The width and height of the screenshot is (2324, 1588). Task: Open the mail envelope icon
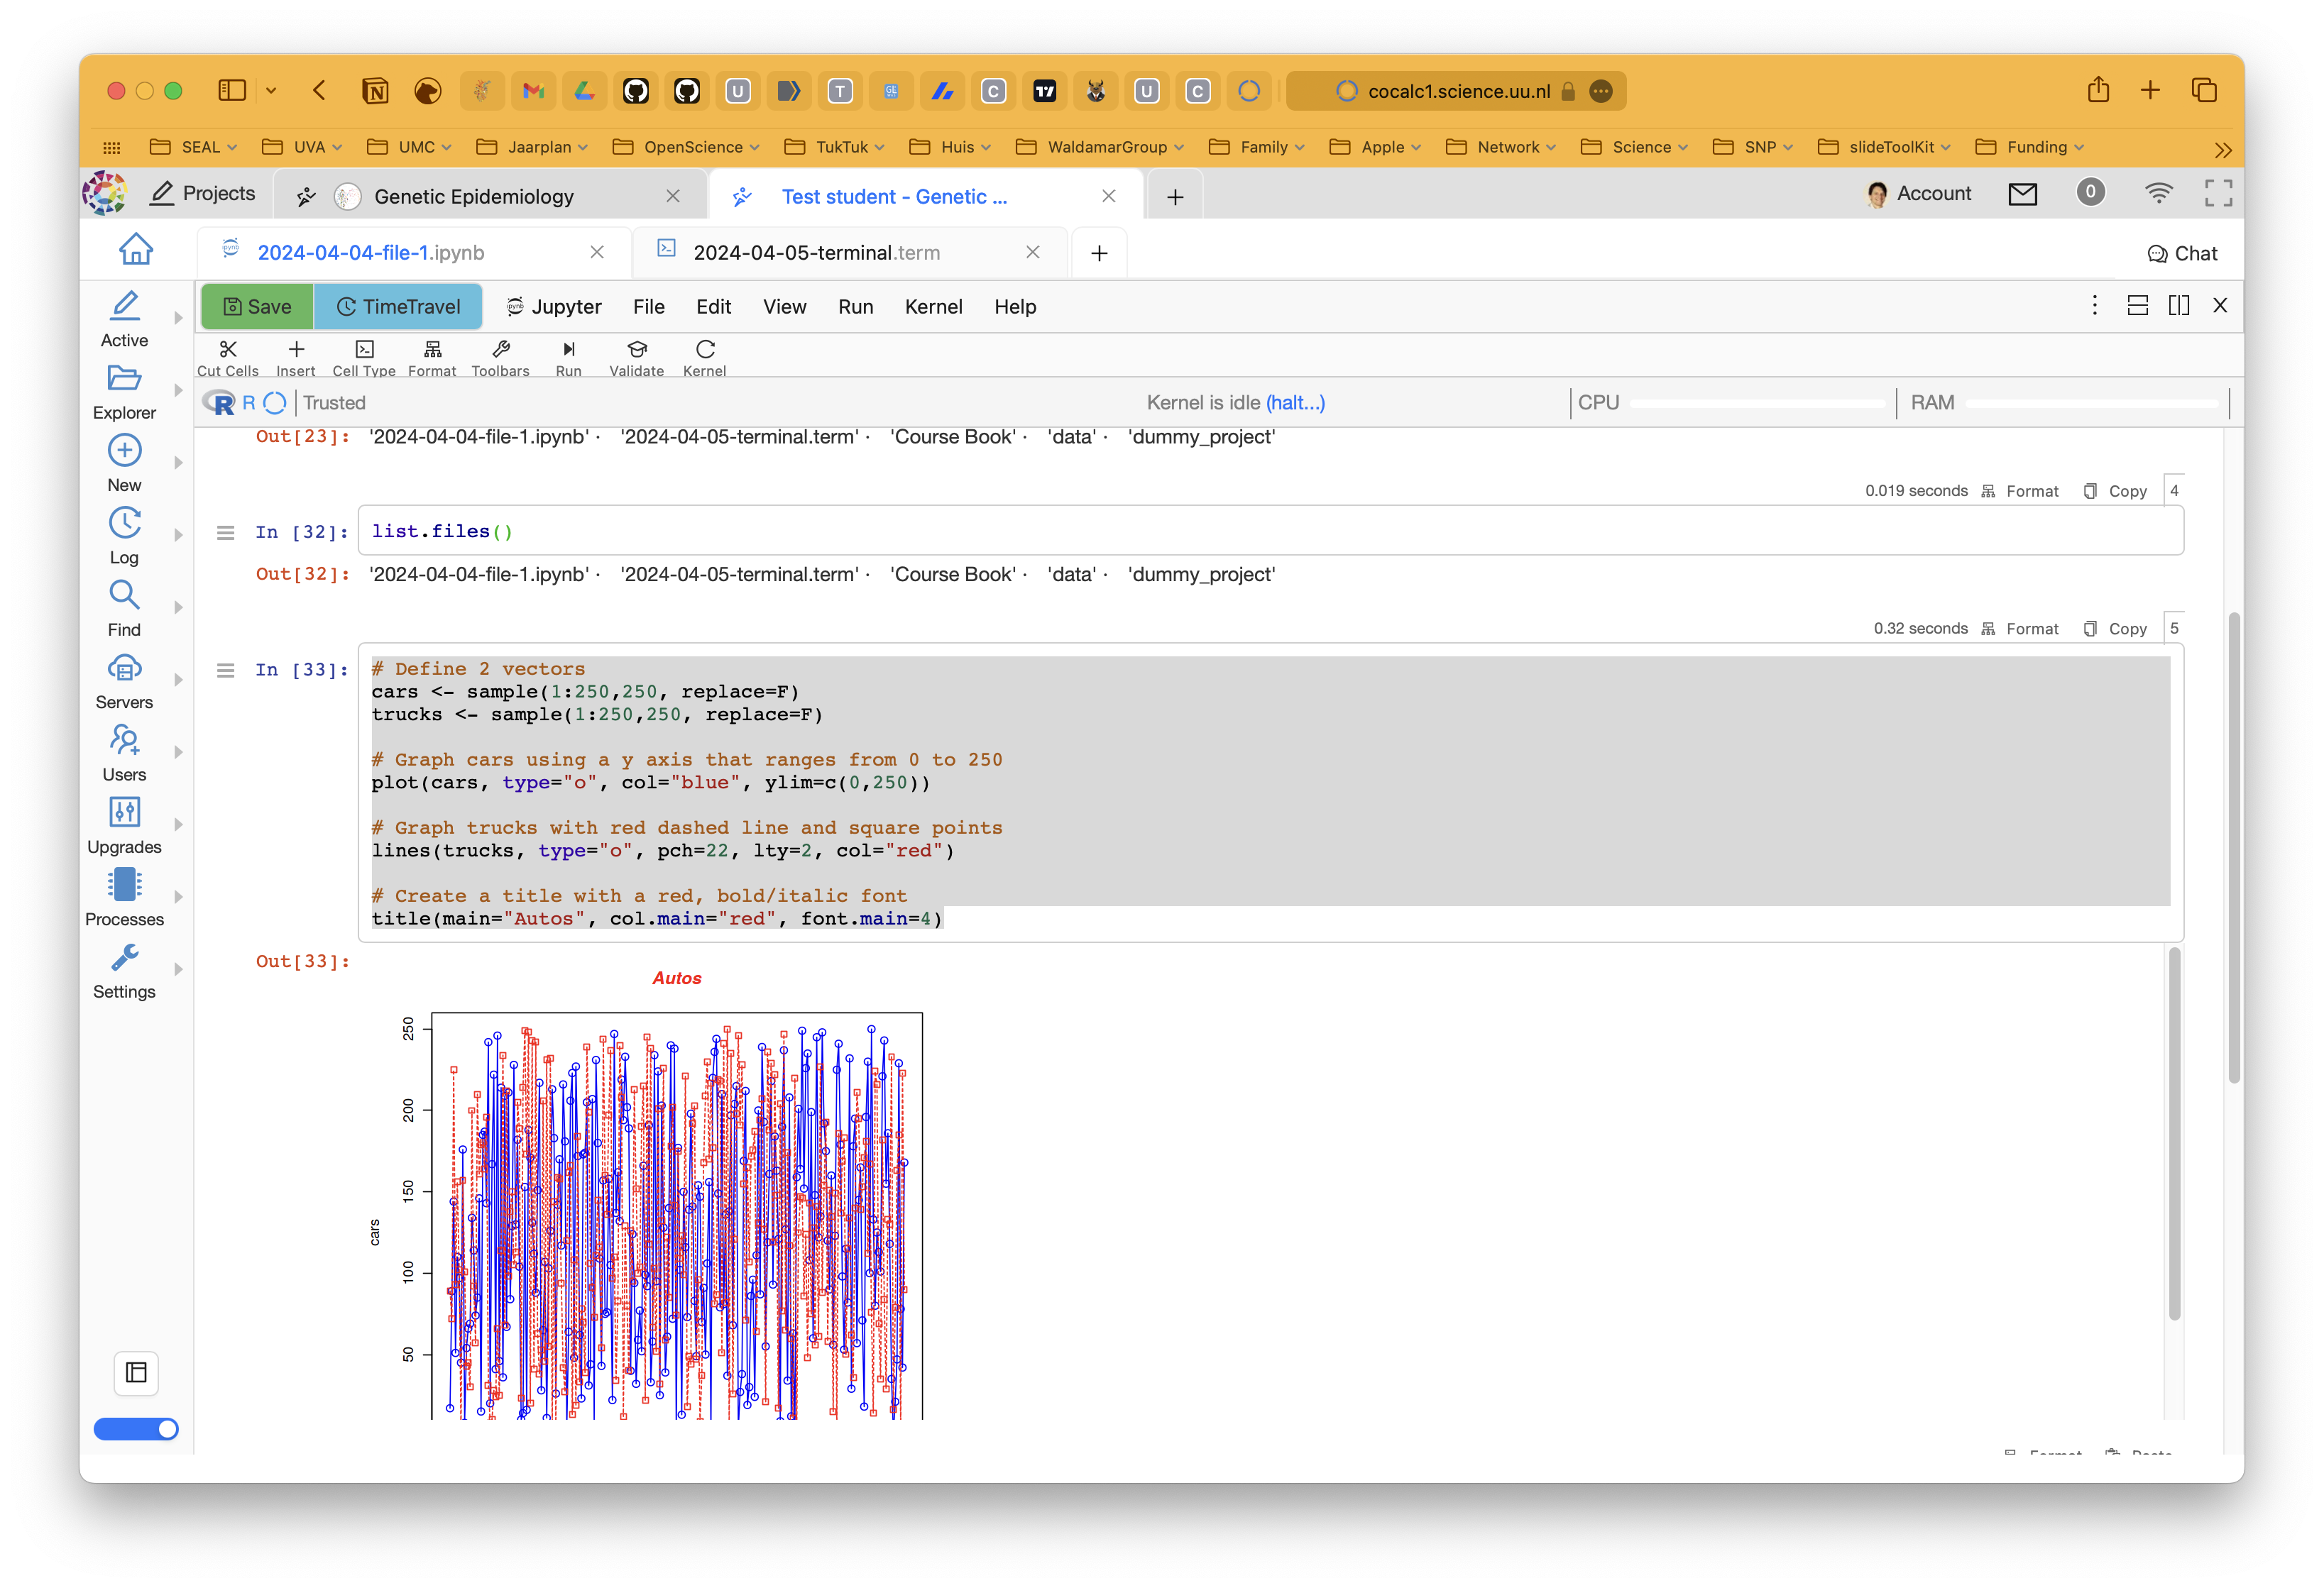pyautogui.click(x=2023, y=194)
